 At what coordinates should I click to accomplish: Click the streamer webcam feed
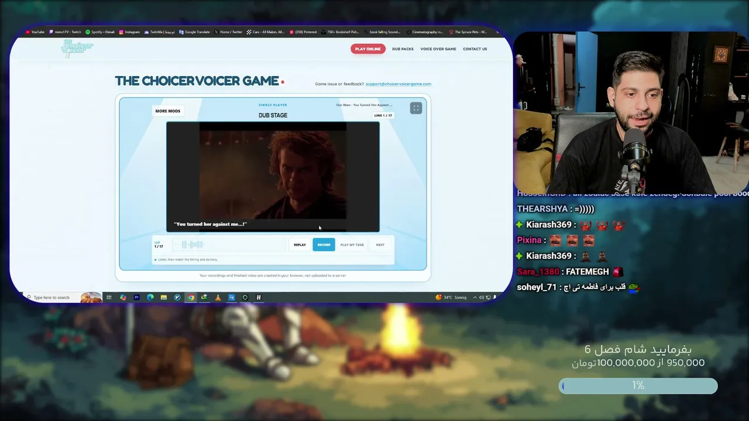[631, 112]
